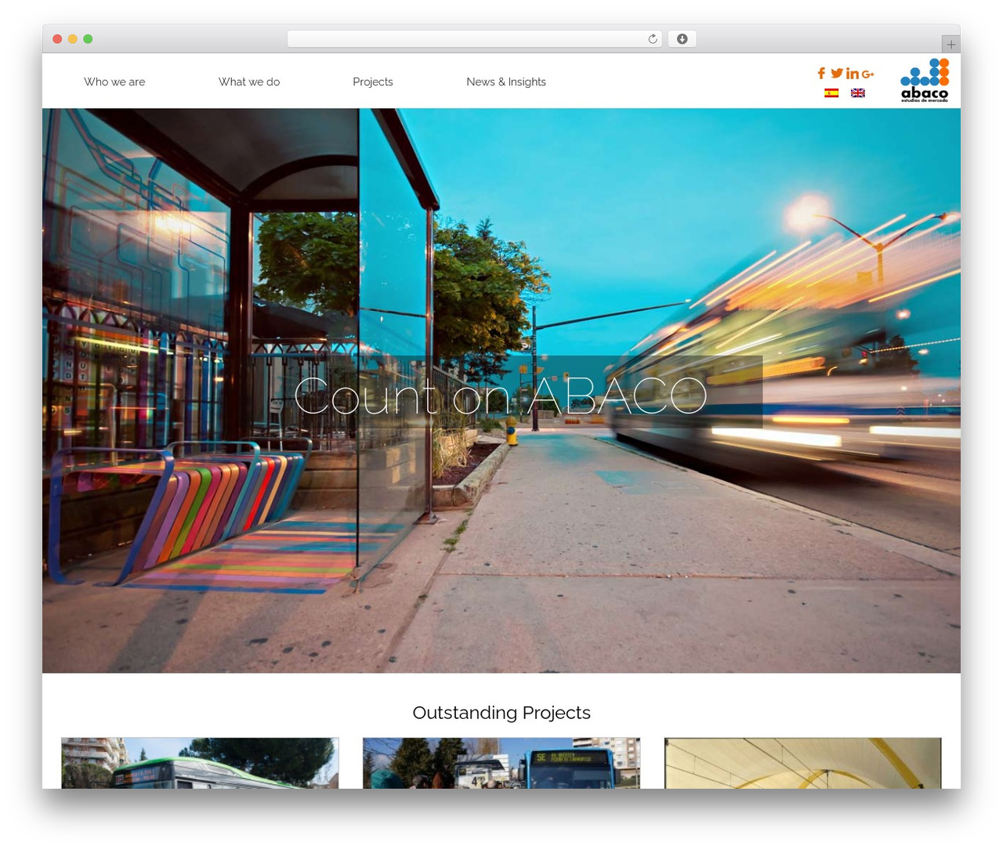Screen dimensions: 1003x849
Task: Open the News & Insights menu
Action: (506, 81)
